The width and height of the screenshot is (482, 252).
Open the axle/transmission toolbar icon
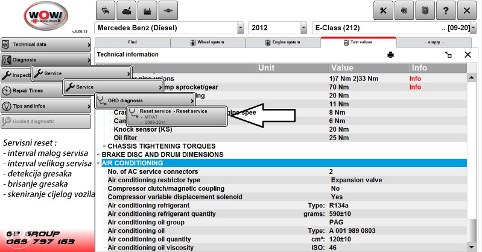pyautogui.click(x=168, y=11)
